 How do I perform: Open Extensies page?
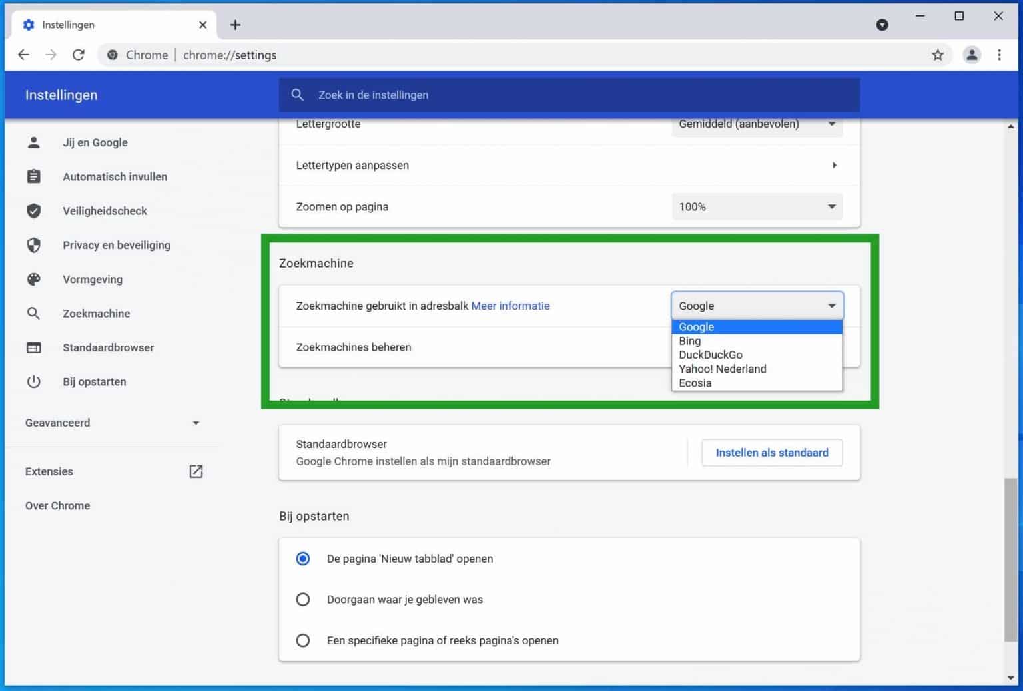pyautogui.click(x=49, y=471)
